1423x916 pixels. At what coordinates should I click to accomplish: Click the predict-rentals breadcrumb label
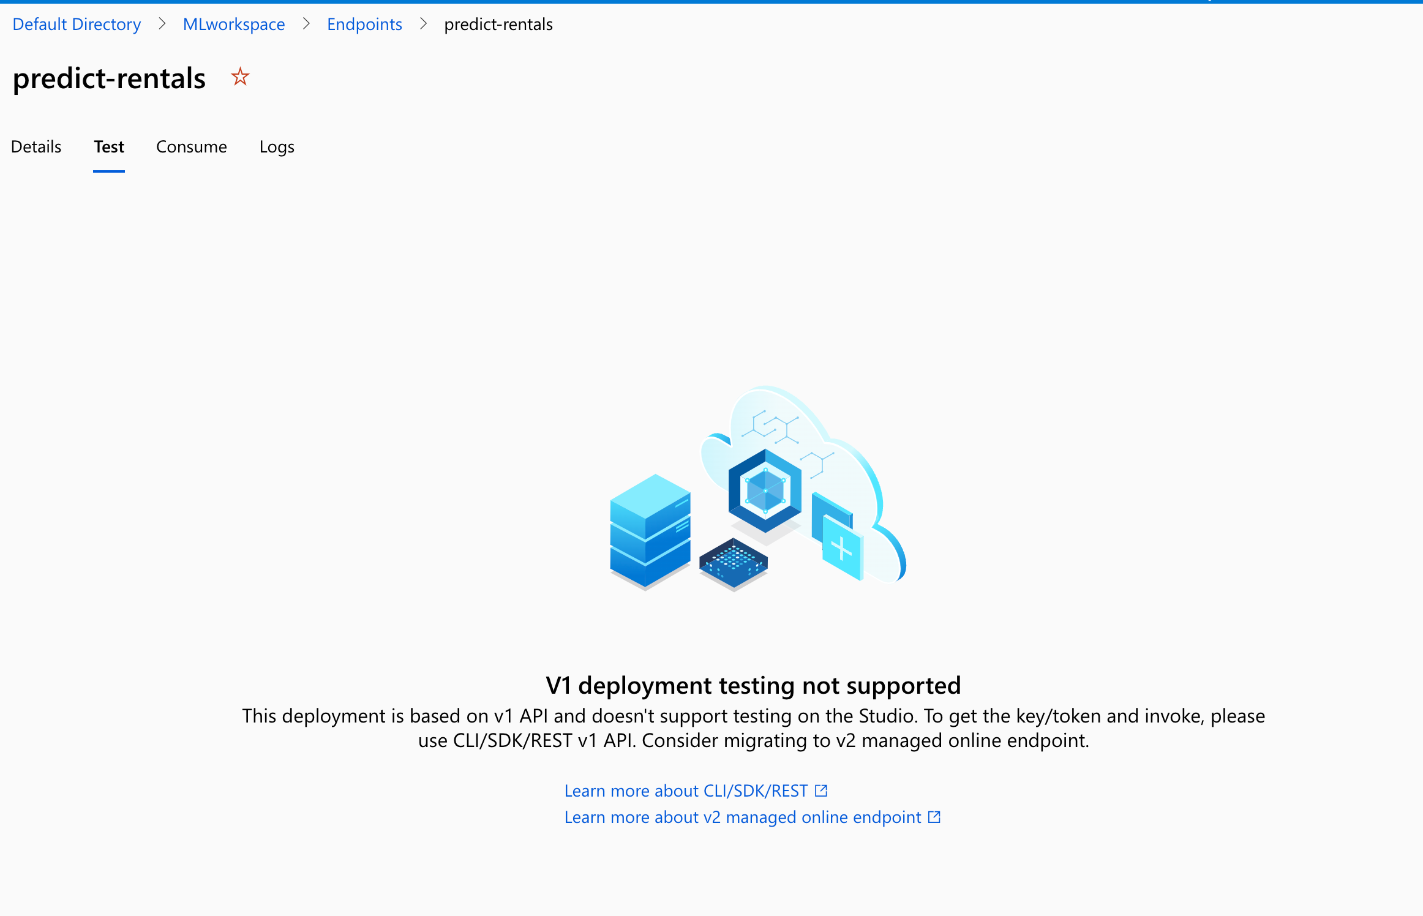(x=498, y=24)
